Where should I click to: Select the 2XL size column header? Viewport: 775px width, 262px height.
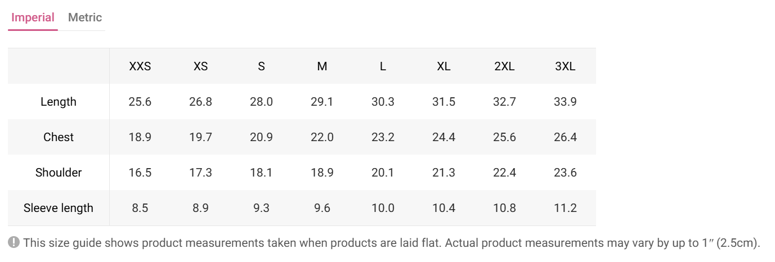504,66
